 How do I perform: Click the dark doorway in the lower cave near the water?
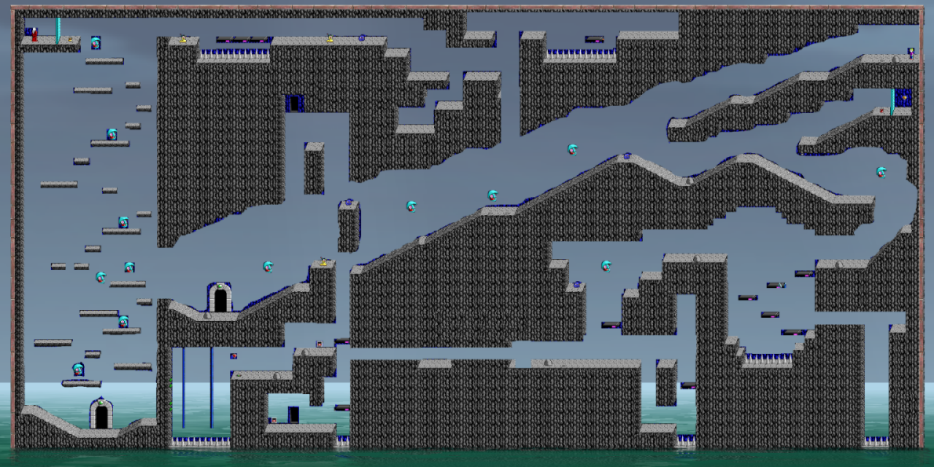[x=293, y=414]
